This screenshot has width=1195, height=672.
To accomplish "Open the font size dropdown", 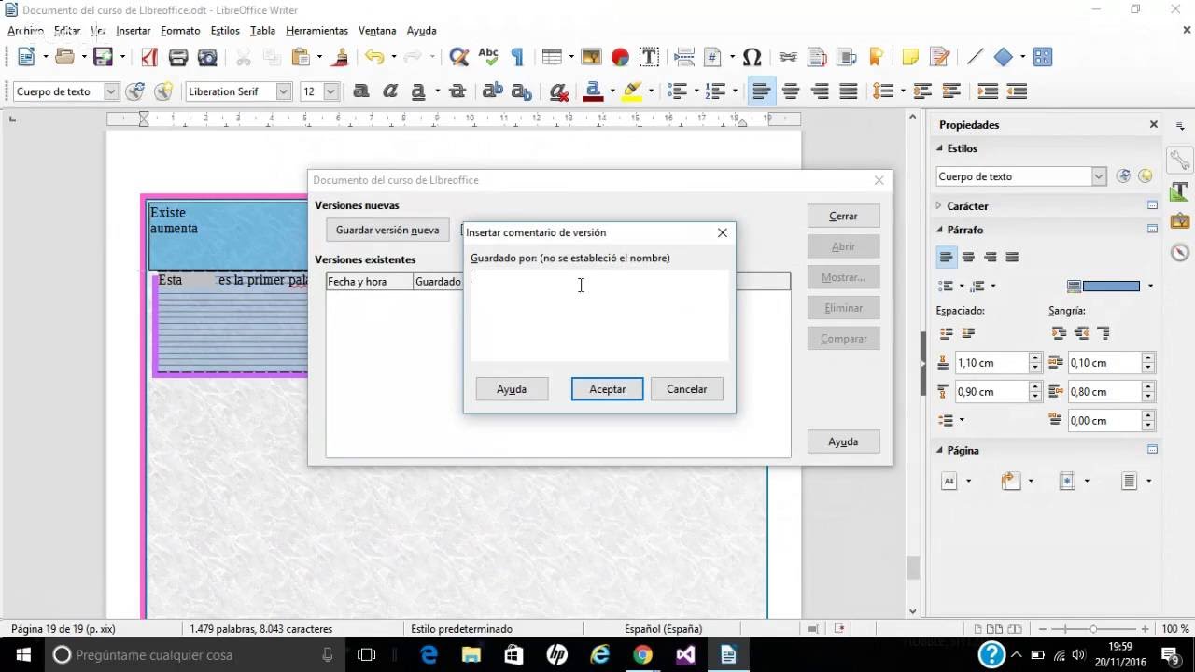I will 330,91.
